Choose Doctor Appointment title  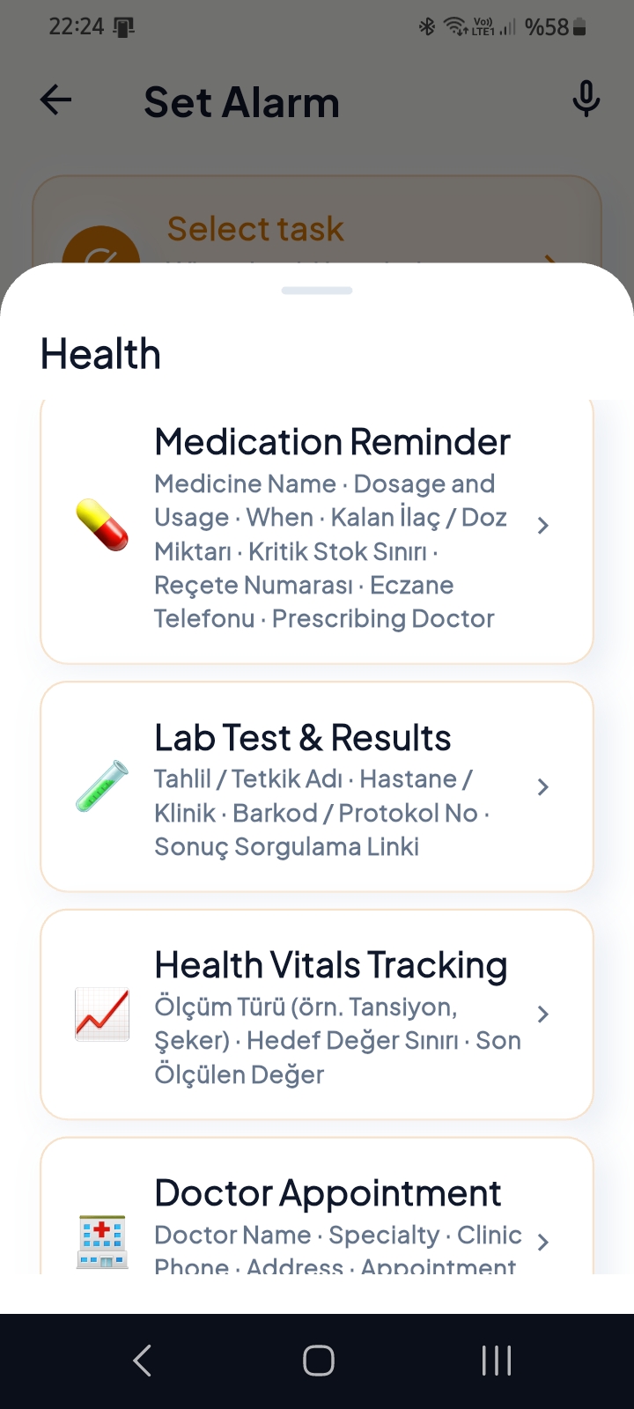328,1193
